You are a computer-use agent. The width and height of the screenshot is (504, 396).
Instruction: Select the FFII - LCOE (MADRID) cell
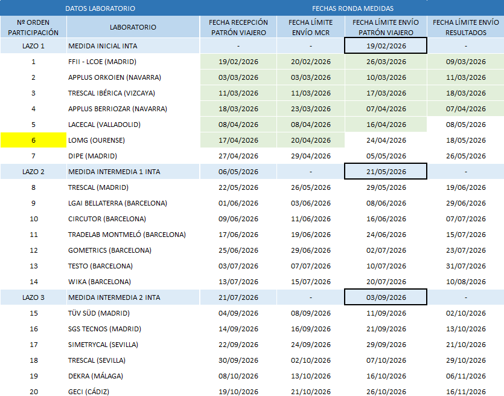[133, 62]
